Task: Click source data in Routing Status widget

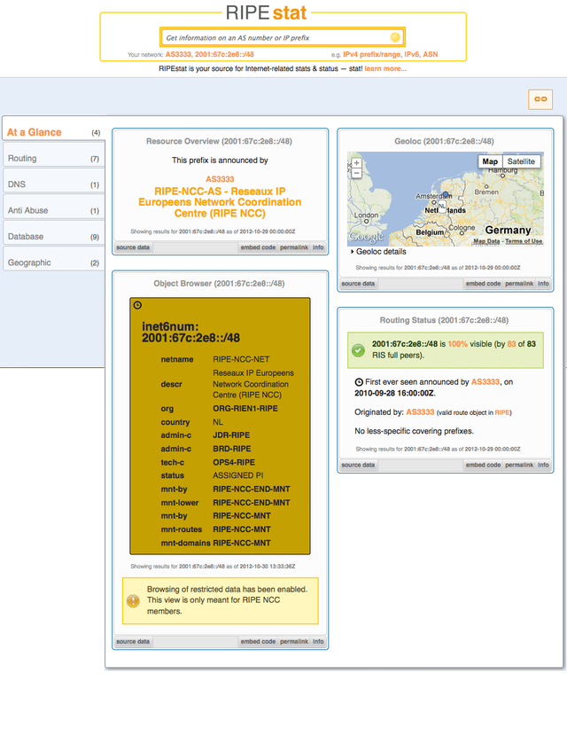Action: point(358,465)
